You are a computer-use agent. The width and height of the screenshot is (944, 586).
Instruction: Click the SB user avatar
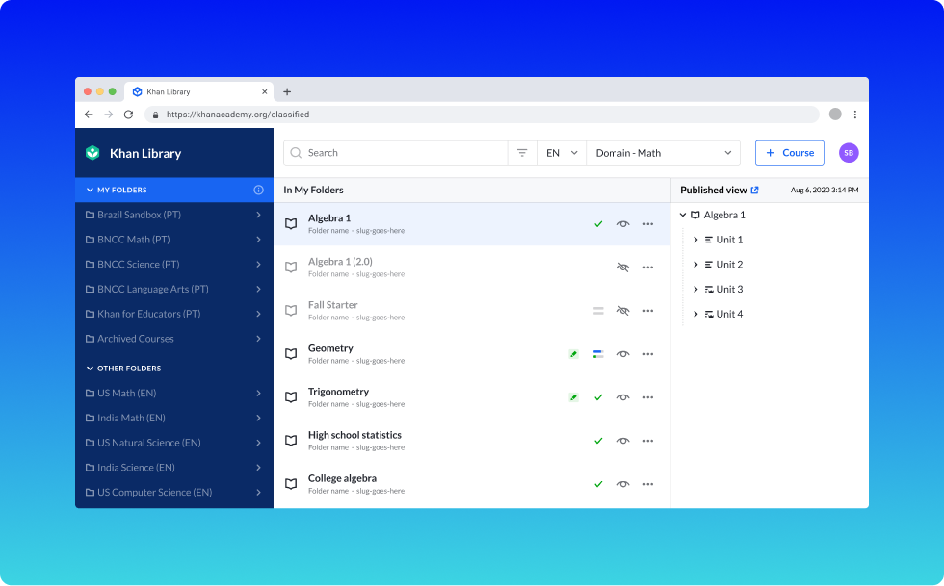click(849, 153)
